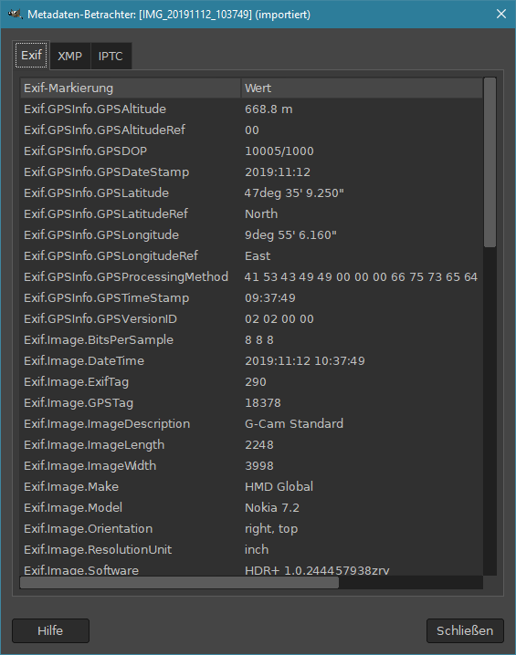Select the GPSLatitude row
This screenshot has height=655, width=516.
(251, 193)
